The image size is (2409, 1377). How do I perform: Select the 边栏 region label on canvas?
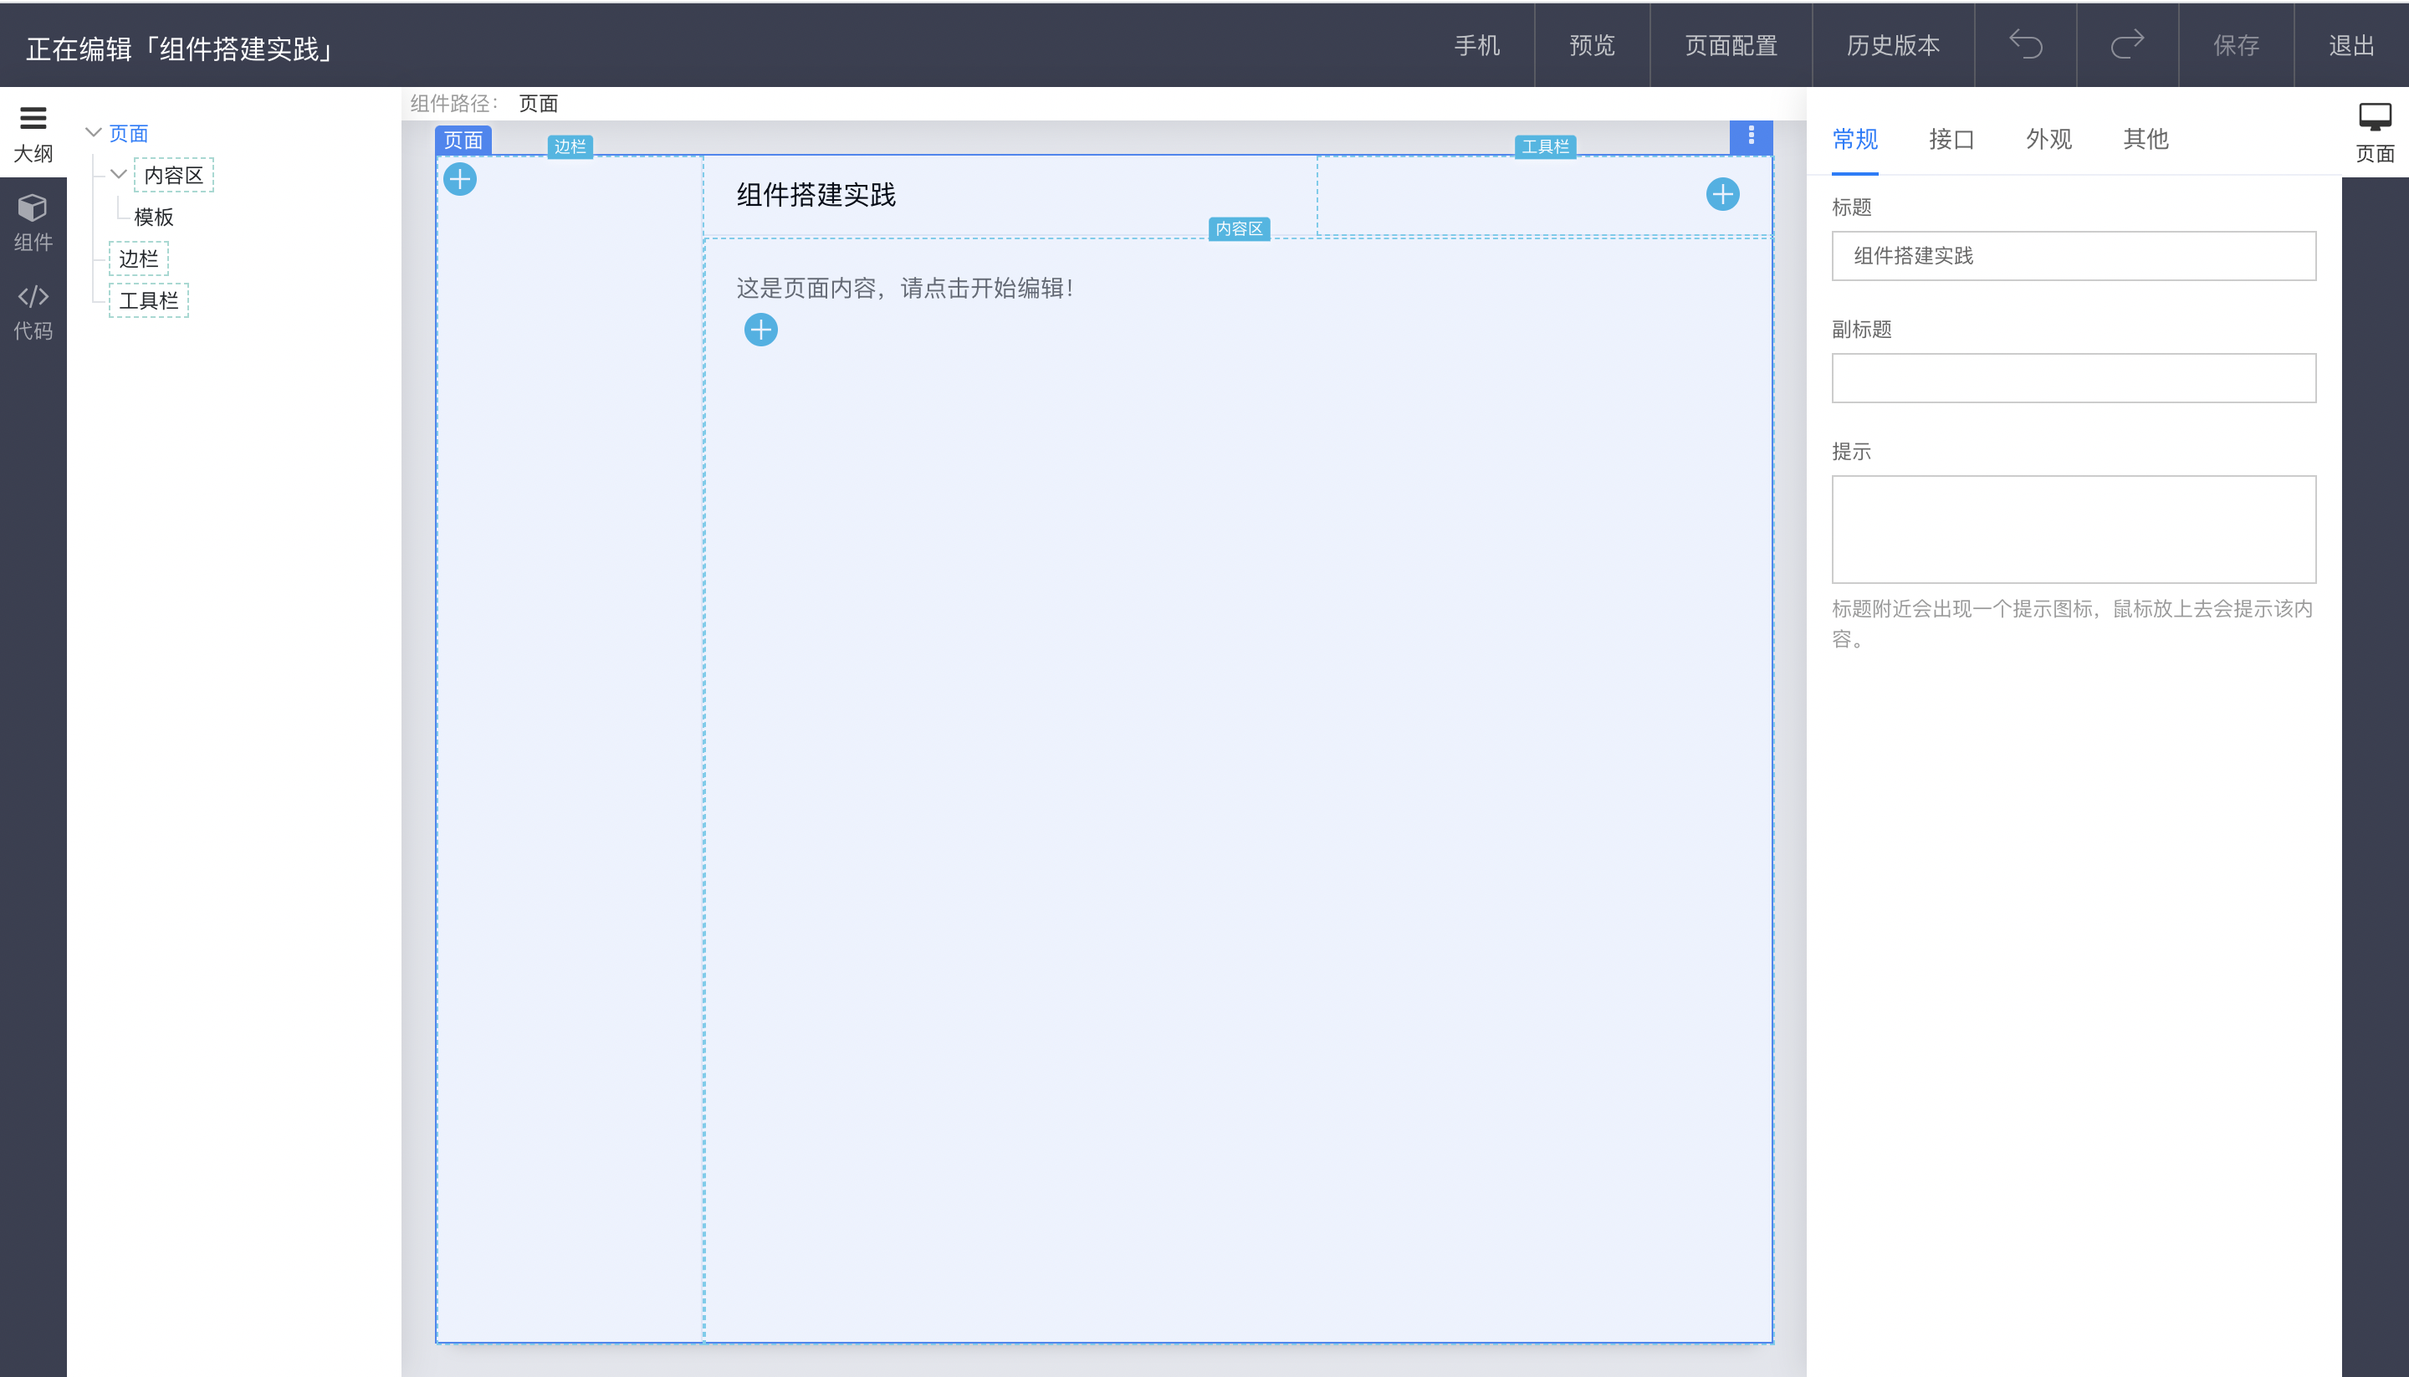click(570, 146)
